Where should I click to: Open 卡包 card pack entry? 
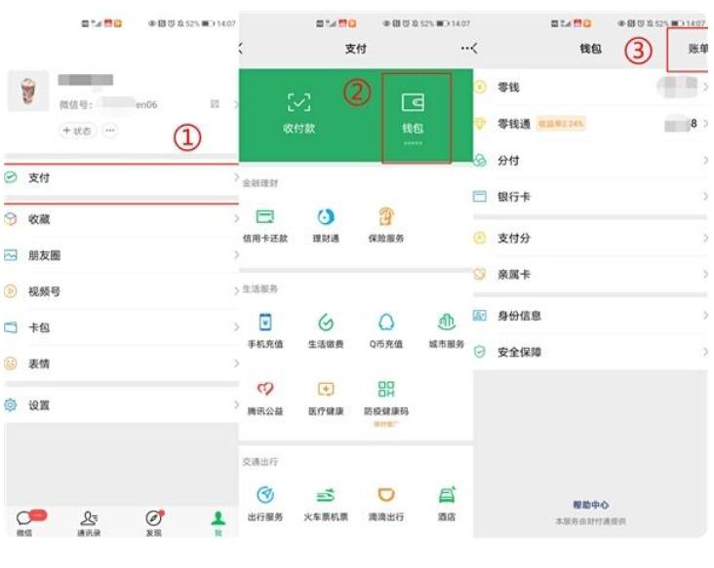121,327
